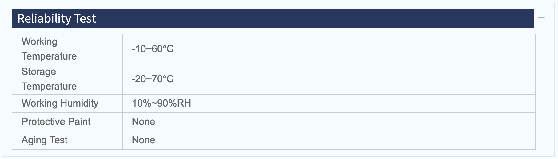Click the Reliability Test title text

(x=57, y=19)
